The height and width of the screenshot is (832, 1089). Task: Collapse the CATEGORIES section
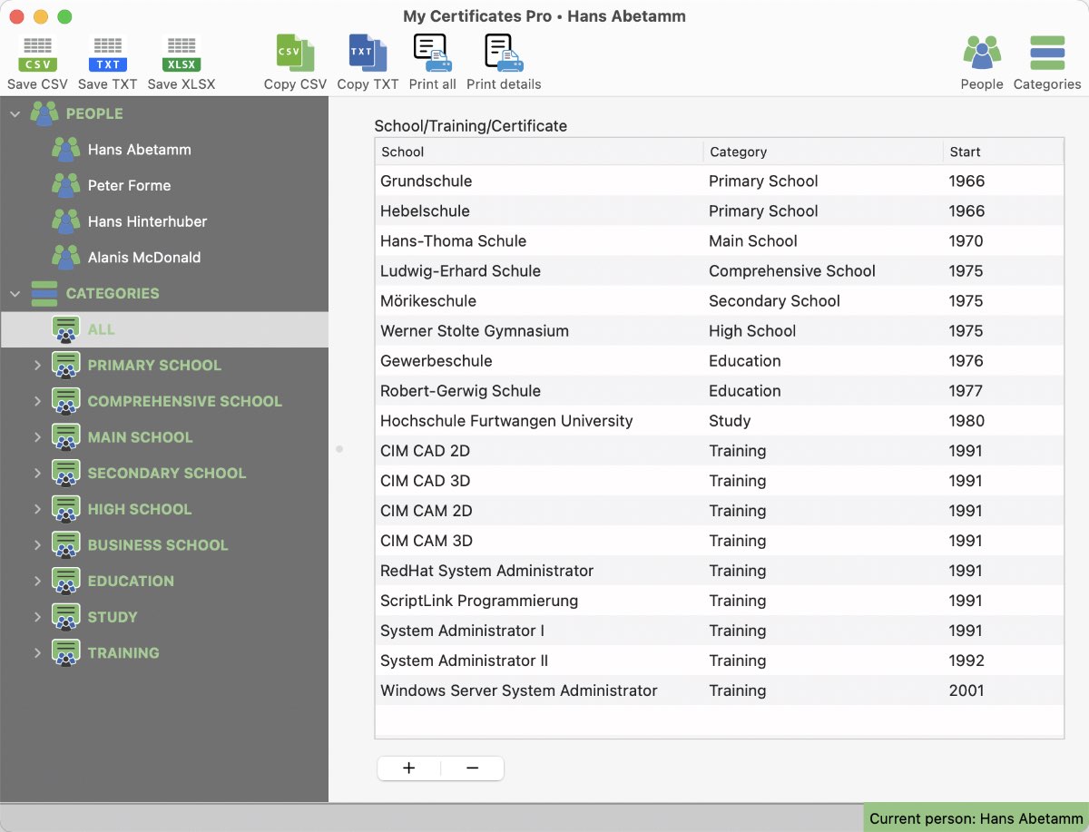15,293
